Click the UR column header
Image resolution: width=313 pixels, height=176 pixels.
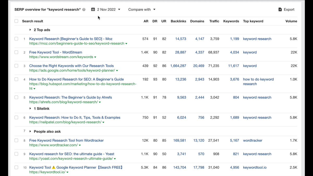click(x=164, y=21)
